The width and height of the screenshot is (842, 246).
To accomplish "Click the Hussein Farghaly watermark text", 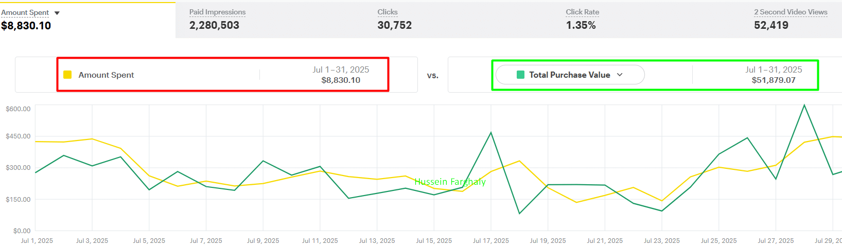I will tap(450, 182).
